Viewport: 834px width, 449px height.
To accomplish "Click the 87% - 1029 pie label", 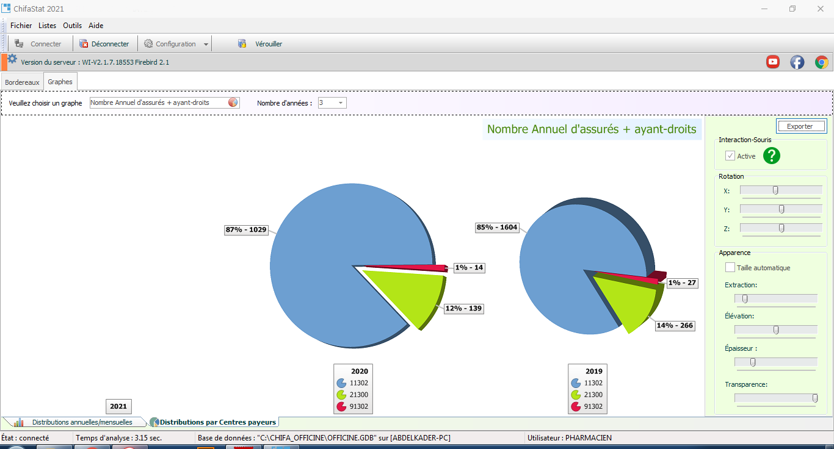I will coord(247,230).
